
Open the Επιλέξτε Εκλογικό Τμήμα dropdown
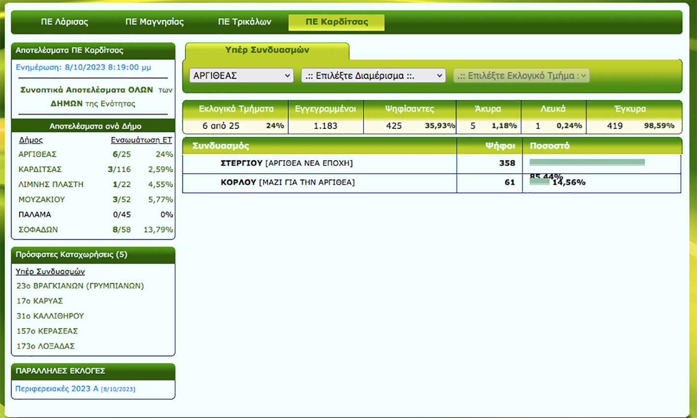[521, 76]
